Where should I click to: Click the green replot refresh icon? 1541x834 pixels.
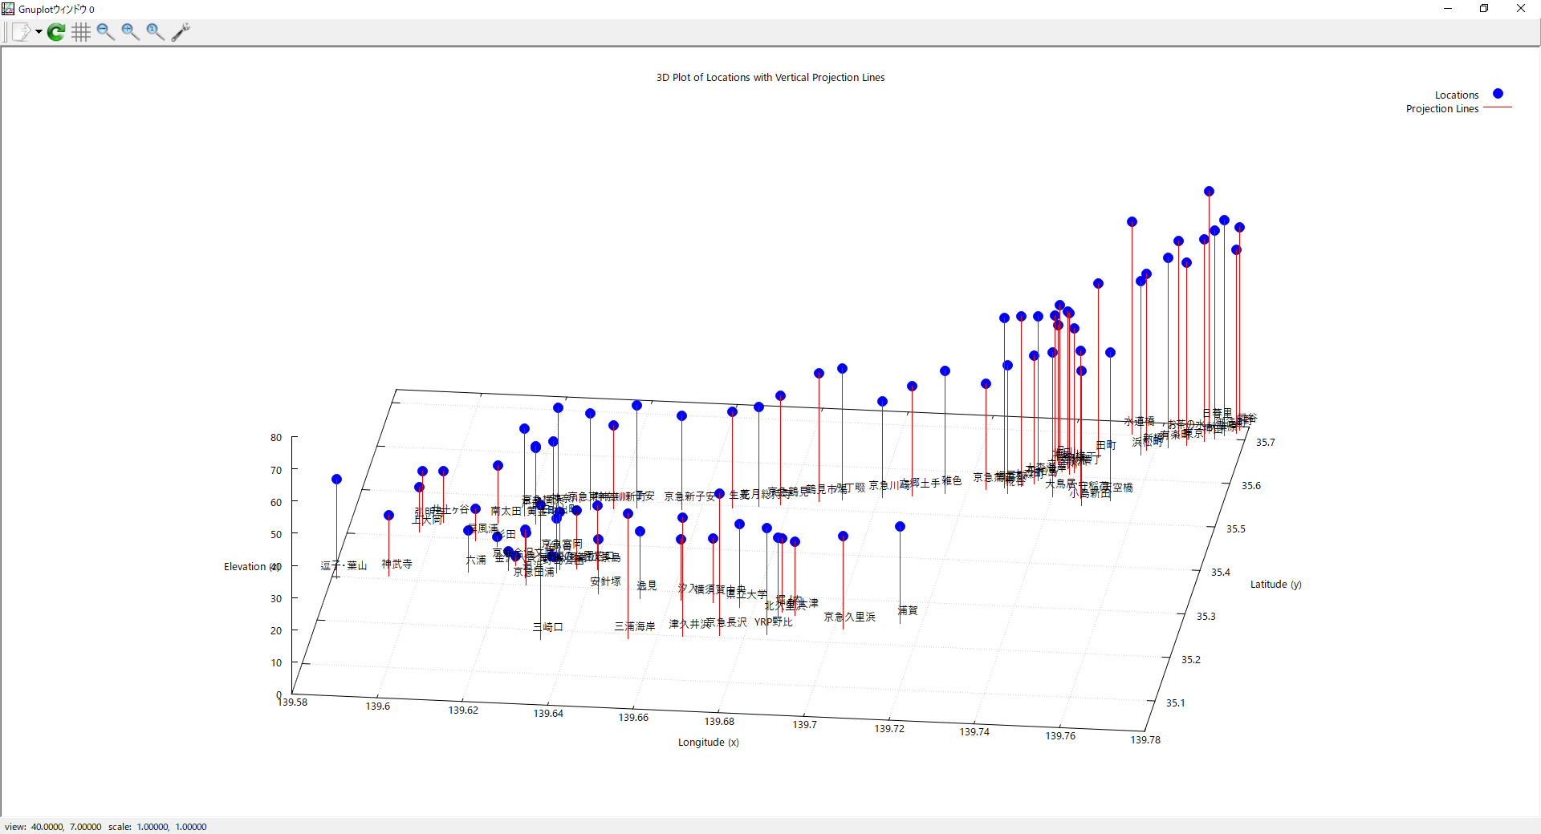tap(56, 32)
